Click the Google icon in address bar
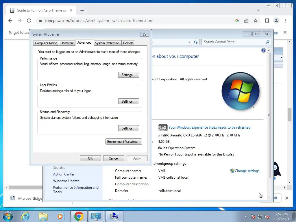 (237, 21)
